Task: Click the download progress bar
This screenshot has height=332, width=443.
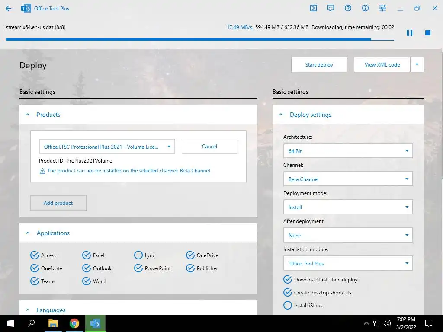Action: coord(200,39)
